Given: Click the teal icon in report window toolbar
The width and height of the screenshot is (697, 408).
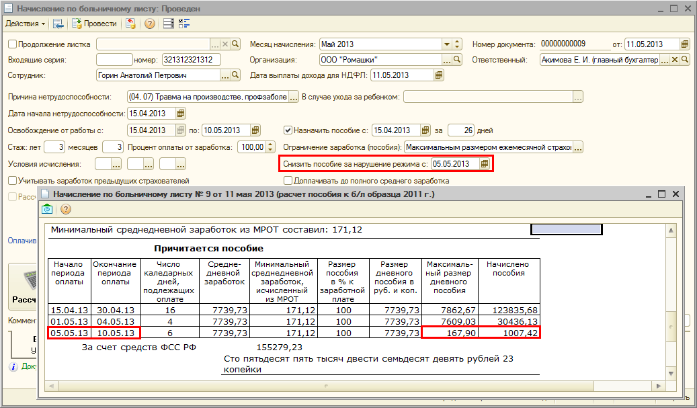Looking at the screenshot, I should (48, 209).
